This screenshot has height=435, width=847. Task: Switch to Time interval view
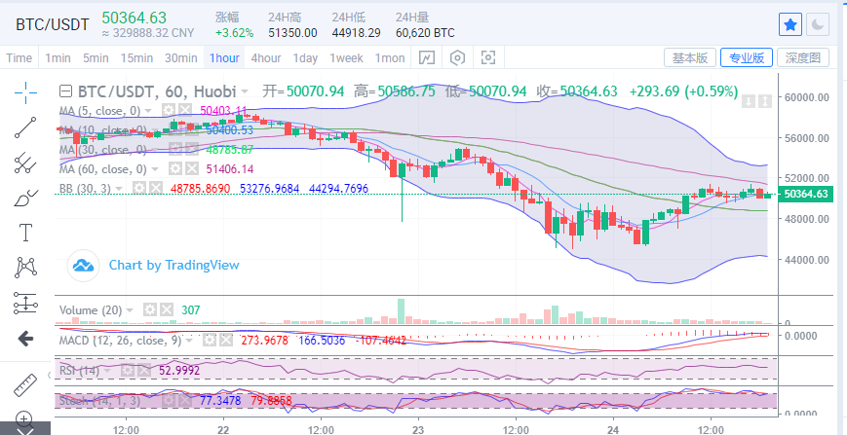[19, 57]
